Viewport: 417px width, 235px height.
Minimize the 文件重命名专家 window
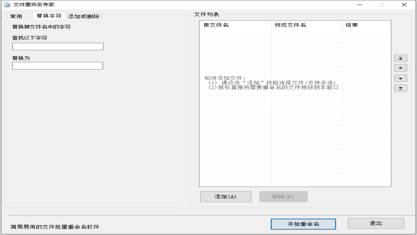pos(360,5)
